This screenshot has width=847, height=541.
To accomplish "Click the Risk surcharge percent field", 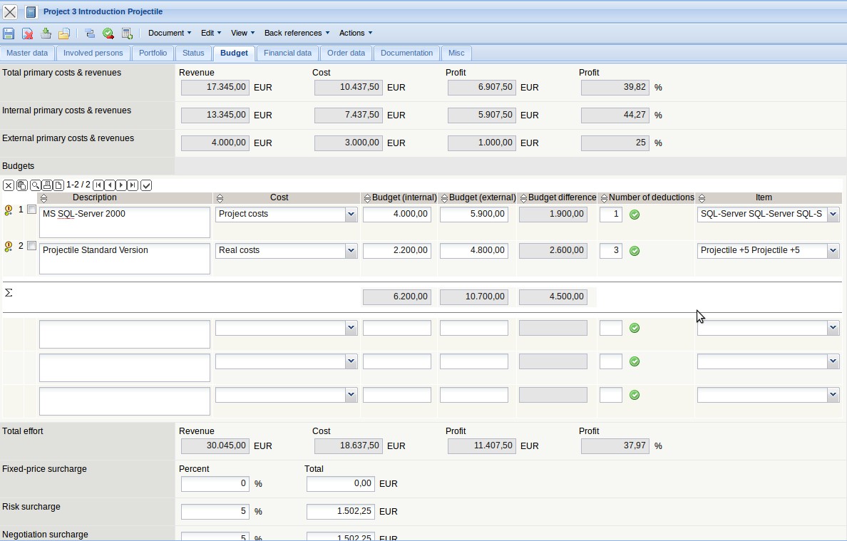I will (215, 512).
